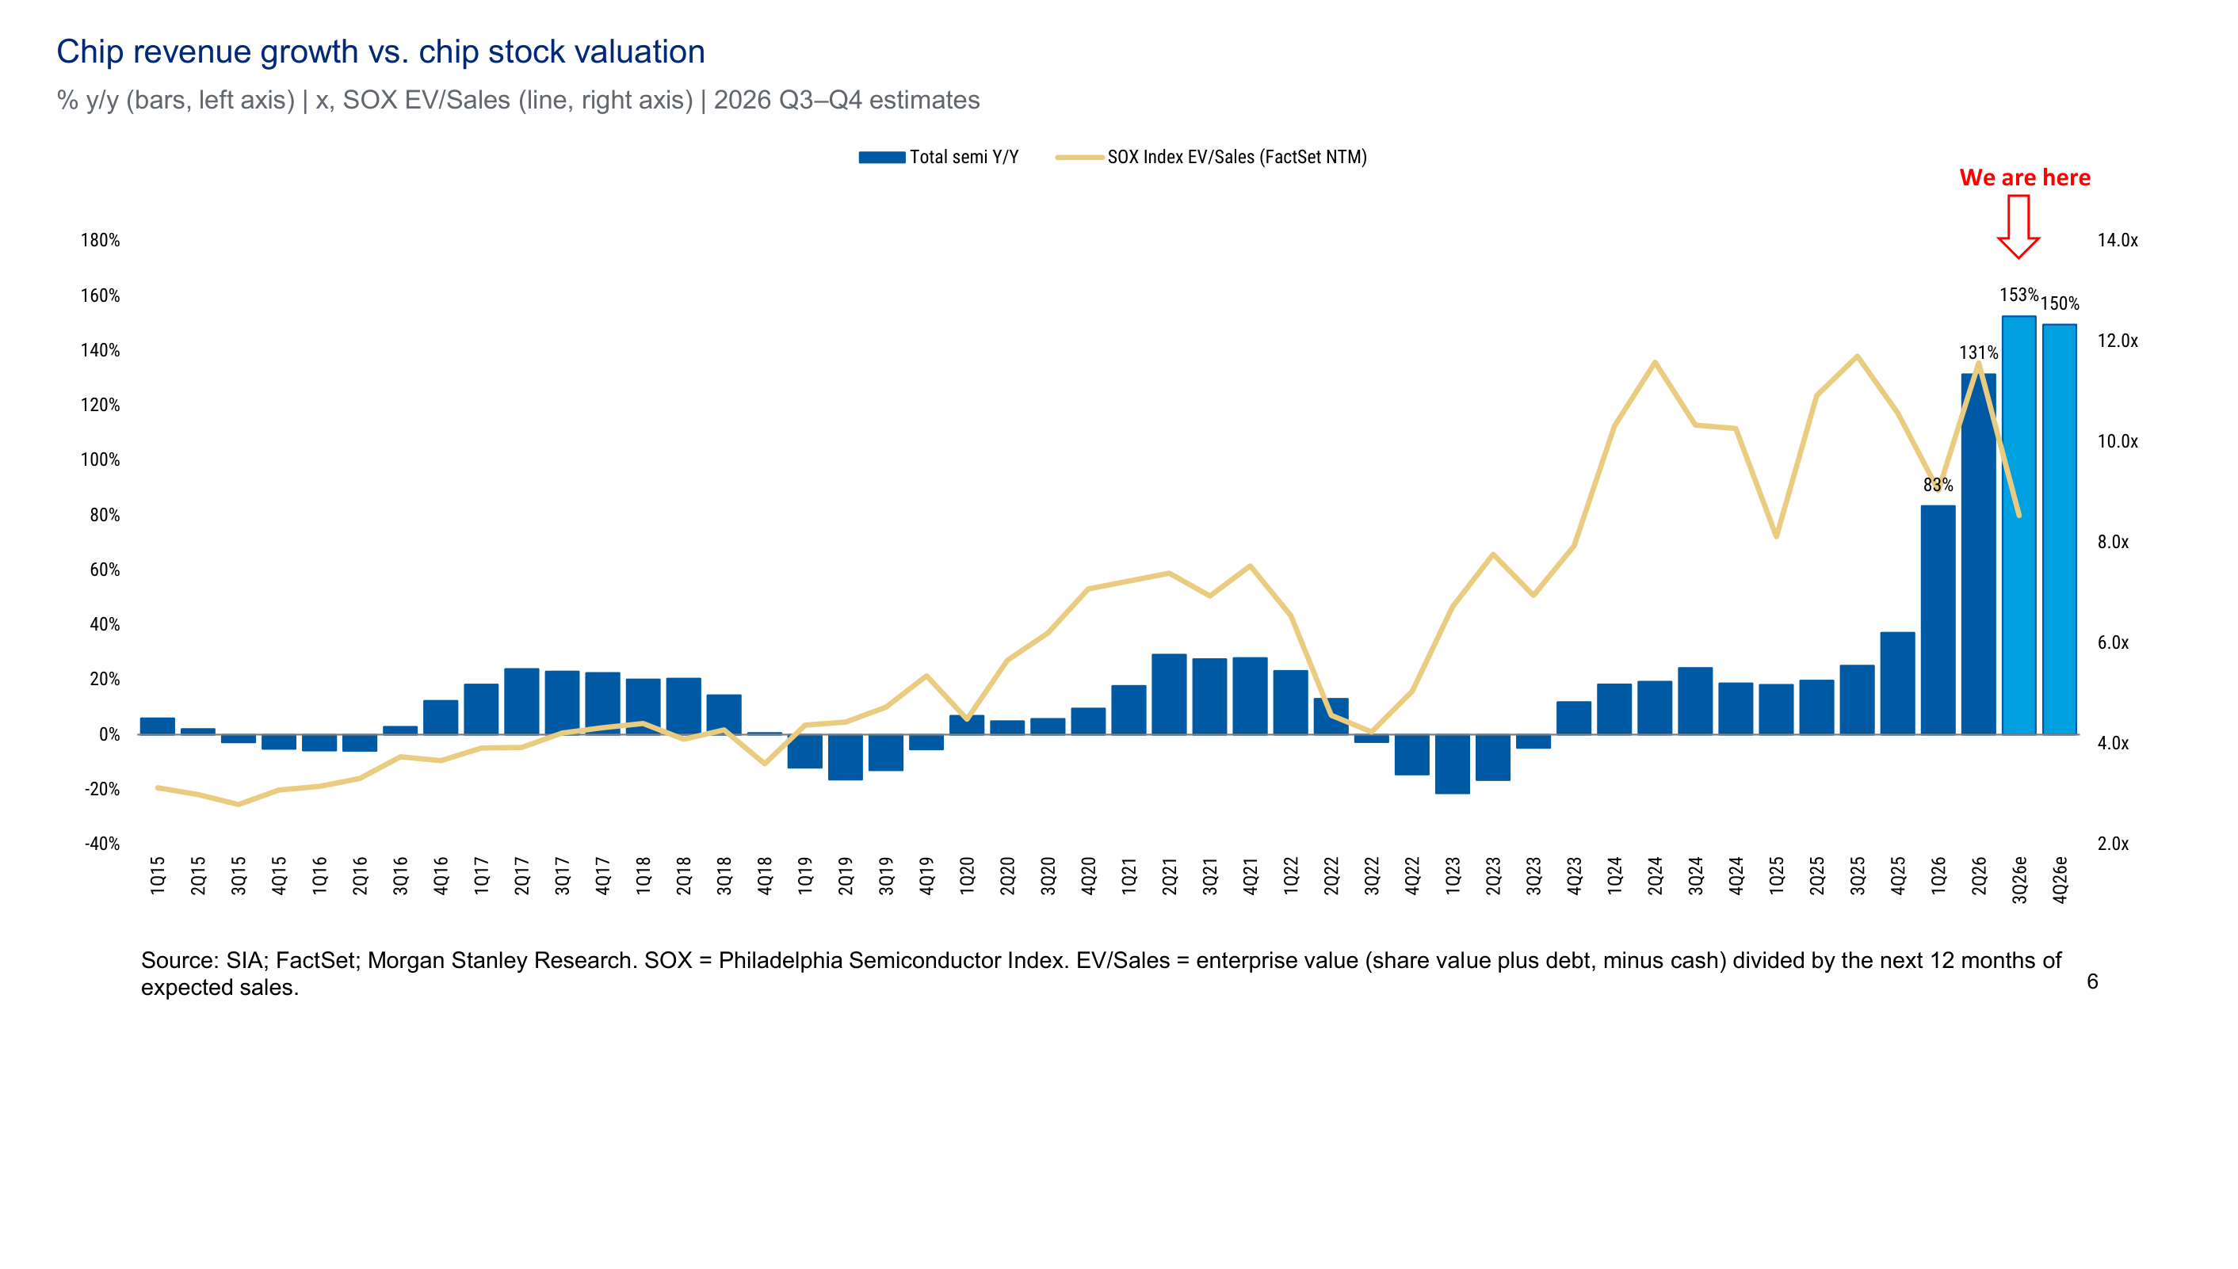Viewport: 2238px width, 1269px height.
Task: Click the '4Q16' x-axis label
Action: (441, 875)
